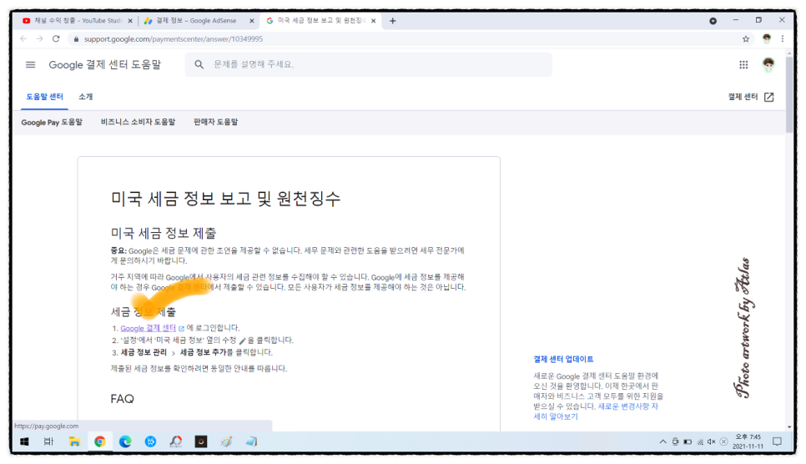Select the 소개 tab
806x464 pixels.
tap(86, 97)
